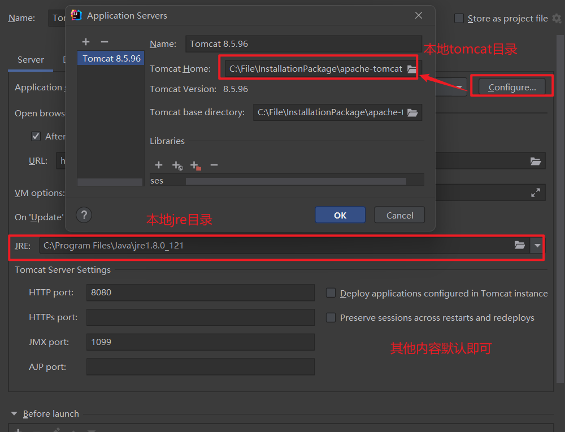Open help with the question mark icon
The width and height of the screenshot is (565, 432).
click(84, 215)
